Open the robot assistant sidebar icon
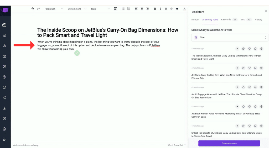Image resolution: width=269 pixels, height=152 pixels. pyautogui.click(x=4, y=25)
